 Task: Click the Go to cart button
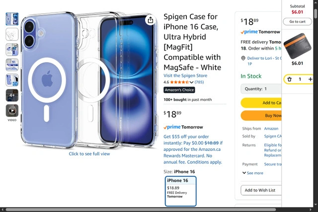tap(297, 22)
